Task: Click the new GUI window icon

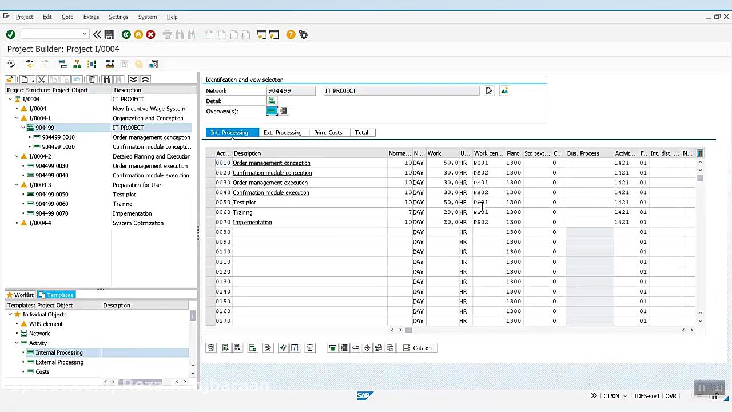Action: pos(261,35)
